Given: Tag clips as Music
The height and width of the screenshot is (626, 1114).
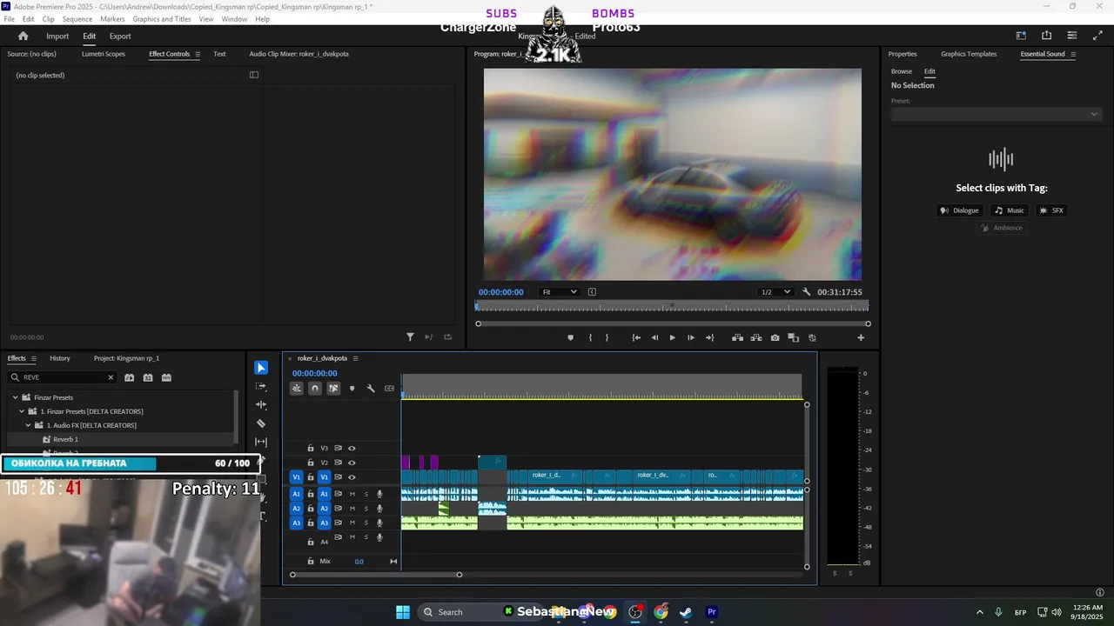Looking at the screenshot, I should pyautogui.click(x=1010, y=210).
